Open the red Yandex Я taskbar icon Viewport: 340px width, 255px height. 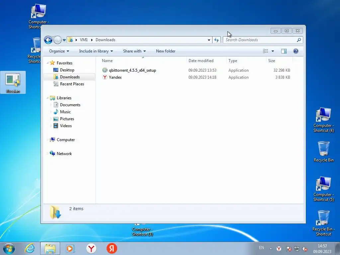coord(112,248)
